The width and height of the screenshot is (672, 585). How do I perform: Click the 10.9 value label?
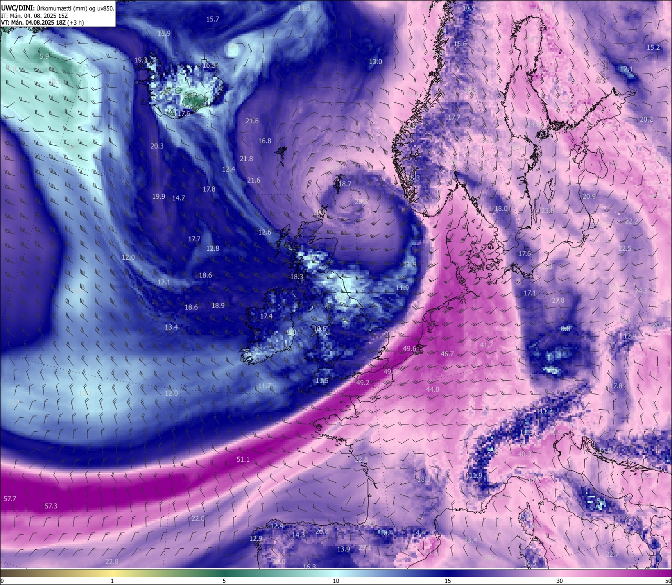coord(469,8)
